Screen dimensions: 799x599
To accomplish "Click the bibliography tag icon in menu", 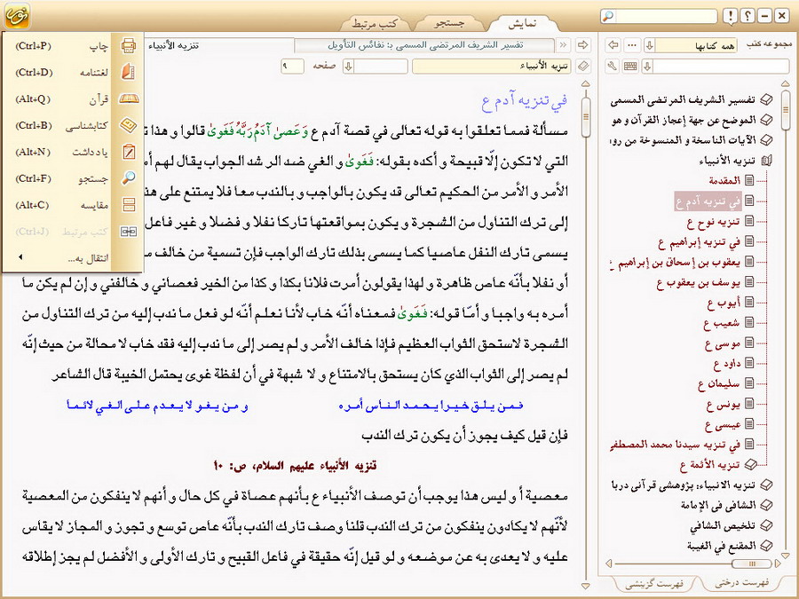I will 129,125.
